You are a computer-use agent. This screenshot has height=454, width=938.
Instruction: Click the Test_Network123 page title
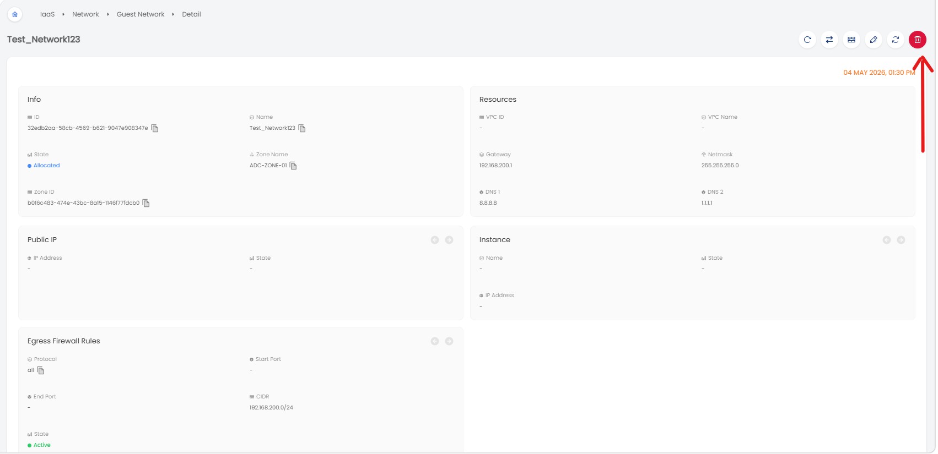(x=44, y=40)
